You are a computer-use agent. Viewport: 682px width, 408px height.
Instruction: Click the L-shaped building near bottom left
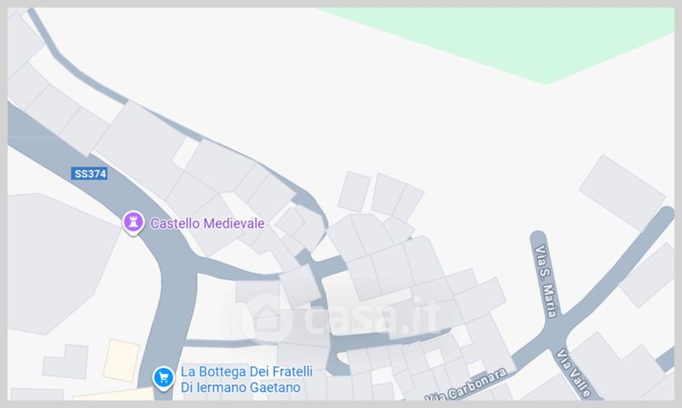point(66,361)
